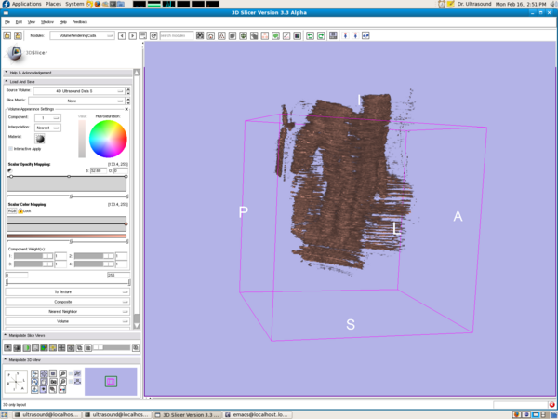Click the 3D Slicer logo icon
This screenshot has width=558, height=419.
(x=15, y=54)
